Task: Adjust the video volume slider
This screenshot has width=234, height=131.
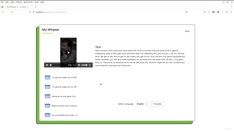Action: pos(84,65)
